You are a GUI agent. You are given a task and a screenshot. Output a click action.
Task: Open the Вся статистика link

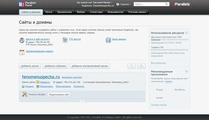coord(158,63)
